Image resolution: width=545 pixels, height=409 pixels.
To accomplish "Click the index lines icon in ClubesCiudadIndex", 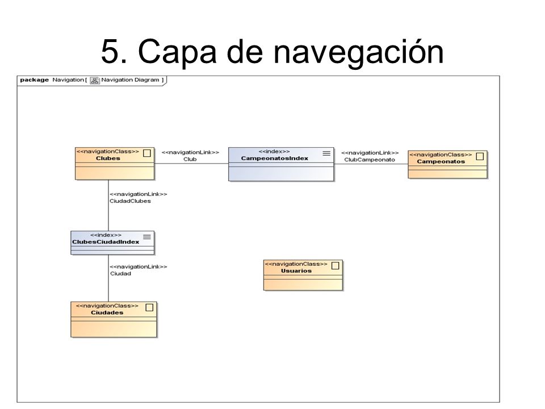I will tap(147, 237).
